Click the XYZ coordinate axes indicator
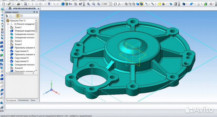The height and width of the screenshot is (117, 217). [x=52, y=88]
